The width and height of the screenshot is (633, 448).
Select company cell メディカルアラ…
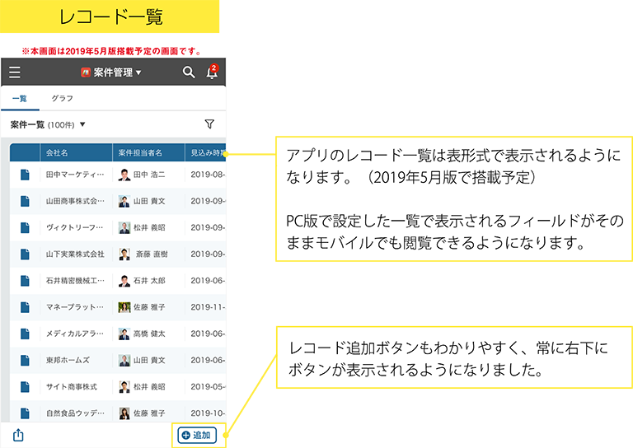point(77,334)
